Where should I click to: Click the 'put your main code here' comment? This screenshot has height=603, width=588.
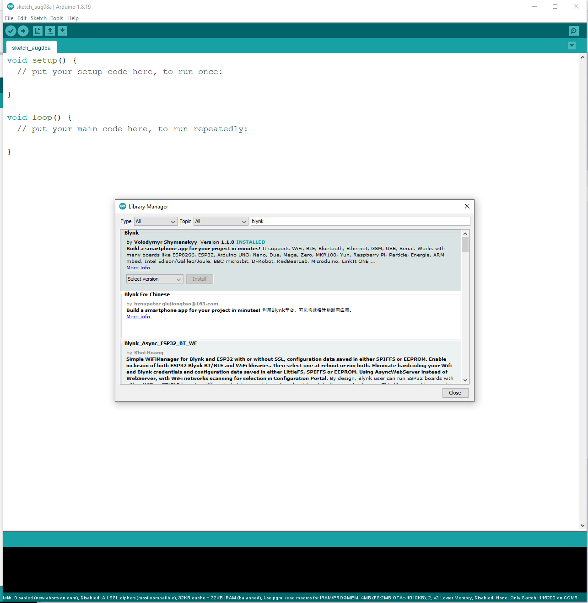tap(133, 129)
